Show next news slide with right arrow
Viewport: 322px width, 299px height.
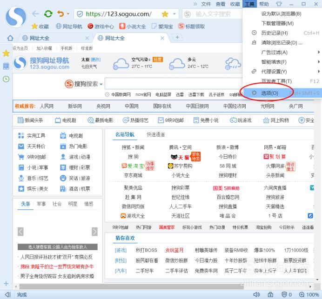tap(94, 232)
